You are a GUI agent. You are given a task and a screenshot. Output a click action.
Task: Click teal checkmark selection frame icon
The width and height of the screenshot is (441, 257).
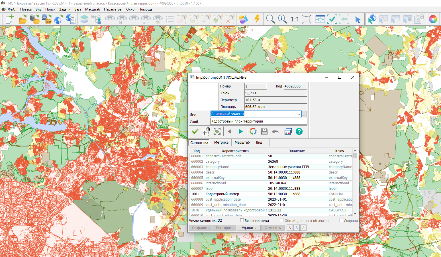(332, 19)
